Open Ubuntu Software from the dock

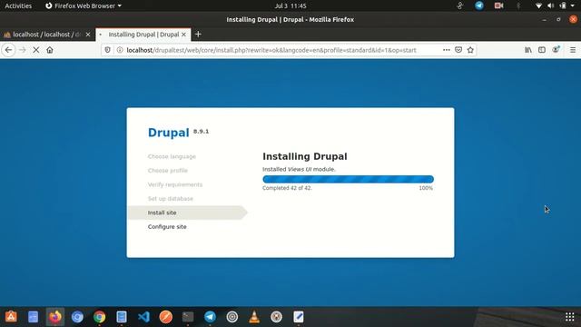click(x=11, y=317)
